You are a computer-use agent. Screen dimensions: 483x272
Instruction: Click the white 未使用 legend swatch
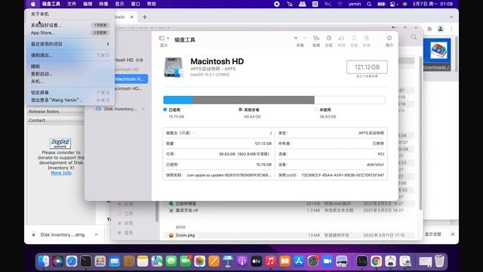pyautogui.click(x=315, y=110)
